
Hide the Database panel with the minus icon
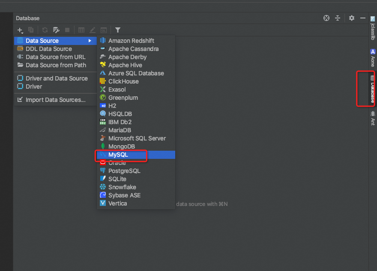click(363, 18)
